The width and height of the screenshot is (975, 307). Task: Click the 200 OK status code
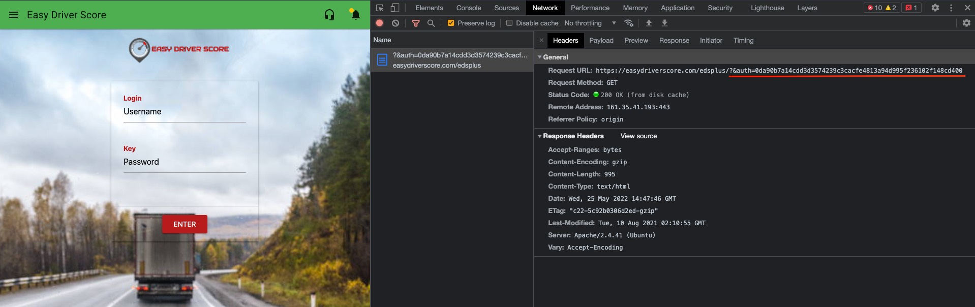tap(645, 95)
